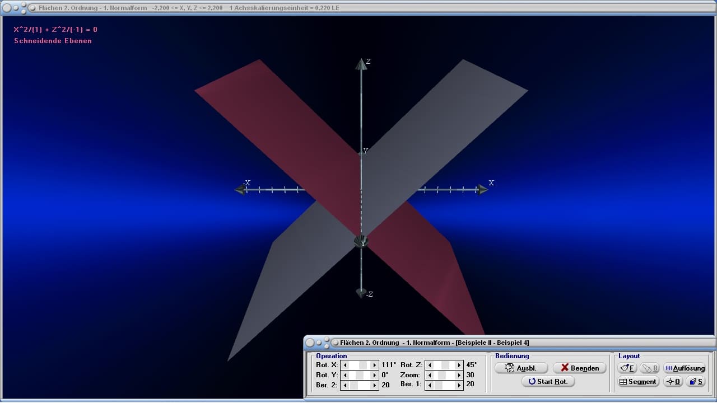Click the Ber. 1 slider thumb
717x403 pixels.
click(x=439, y=385)
